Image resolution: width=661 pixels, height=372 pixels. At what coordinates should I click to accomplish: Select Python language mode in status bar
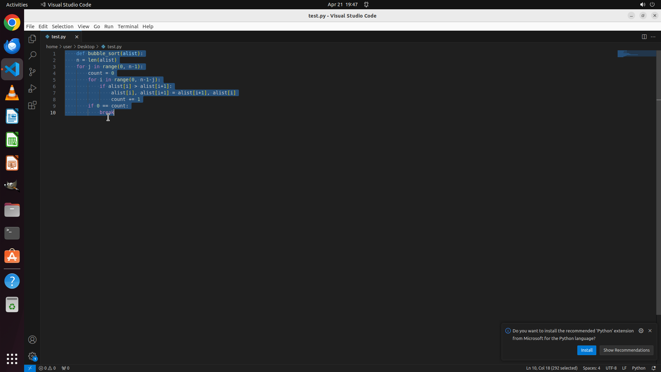(638, 368)
